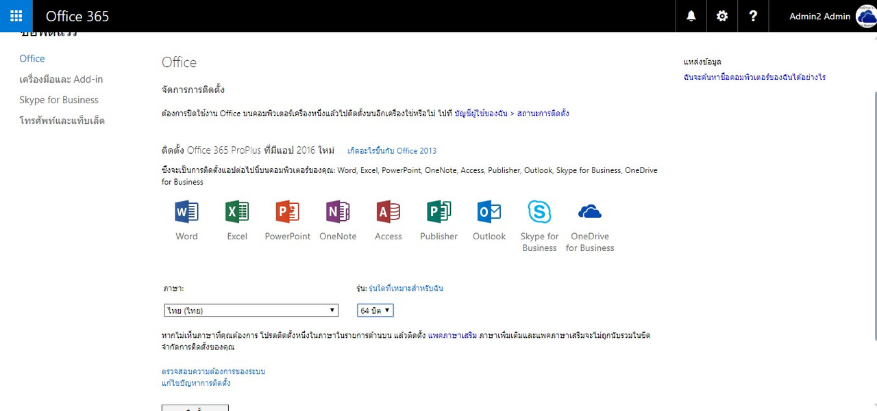This screenshot has height=411, width=877.
Task: Click the Outlook app icon
Action: (x=489, y=213)
